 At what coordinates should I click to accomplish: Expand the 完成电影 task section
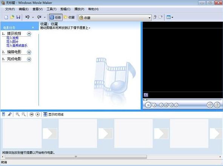[x=29, y=59]
